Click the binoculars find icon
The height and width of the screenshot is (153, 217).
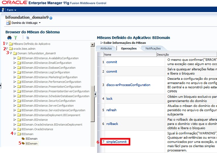[x=9, y=37]
